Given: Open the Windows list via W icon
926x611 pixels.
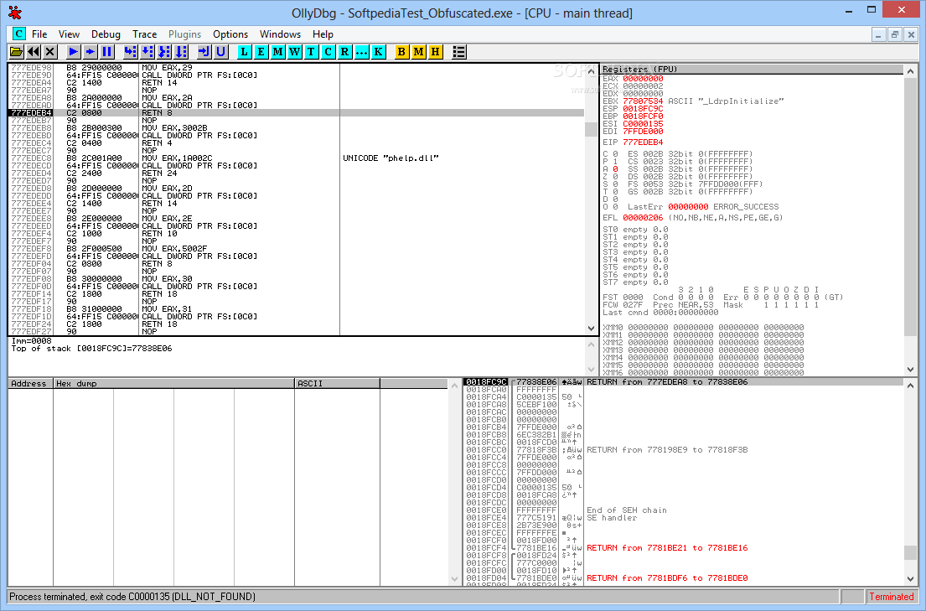Looking at the screenshot, I should click(294, 52).
